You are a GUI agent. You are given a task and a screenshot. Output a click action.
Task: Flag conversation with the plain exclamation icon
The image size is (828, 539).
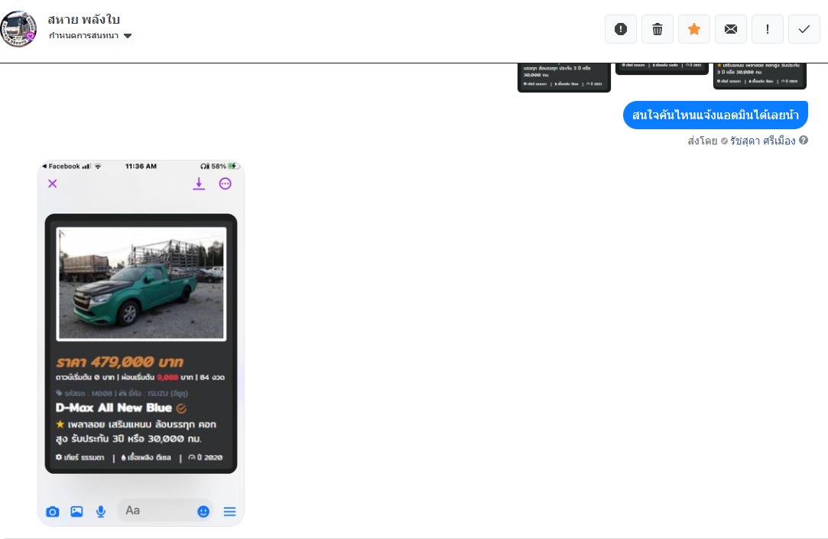(768, 29)
